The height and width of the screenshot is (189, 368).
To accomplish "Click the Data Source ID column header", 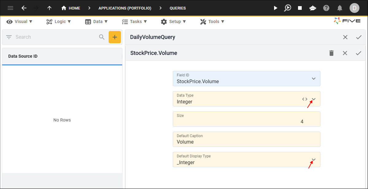I will point(23,56).
